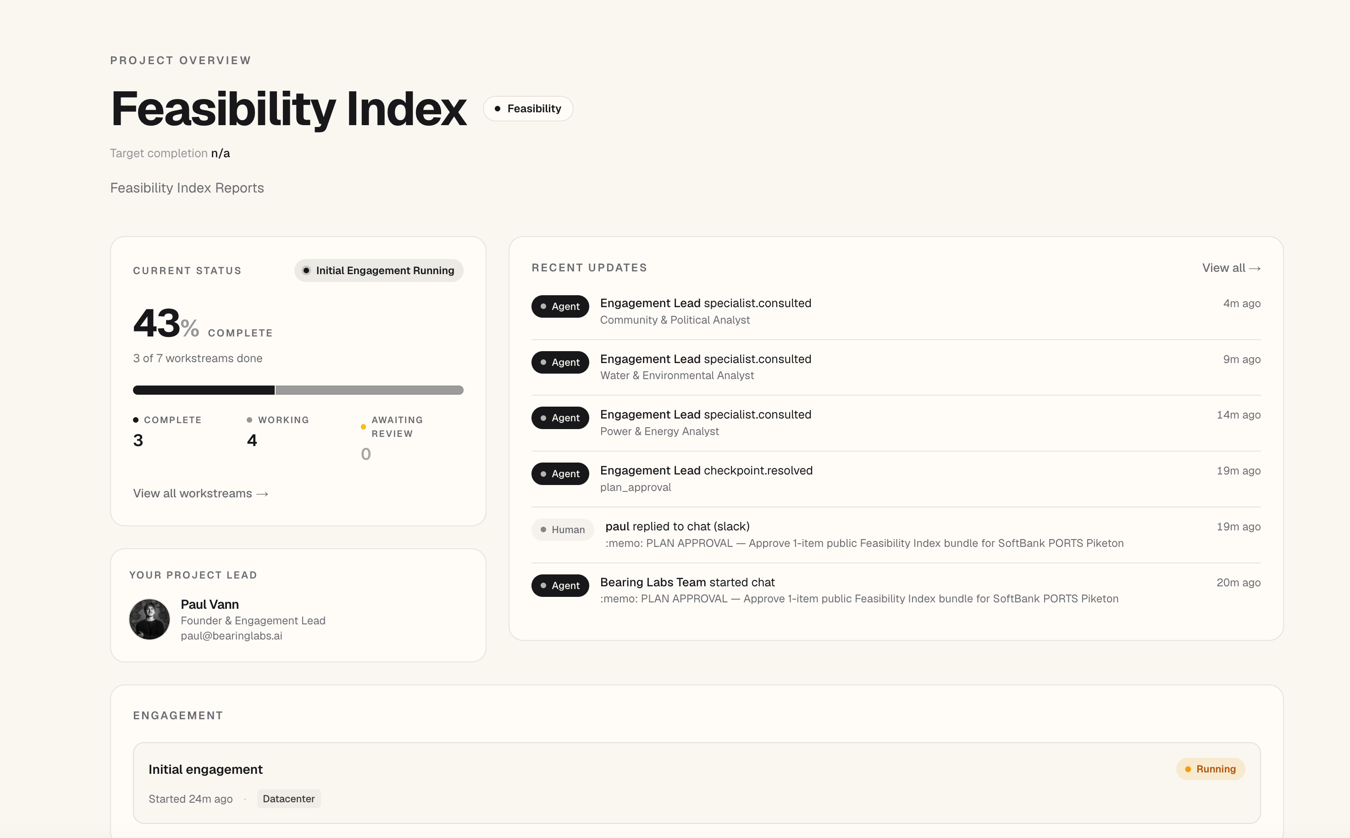Open the View all recent updates link
Image resolution: width=1350 pixels, height=838 pixels.
(1231, 268)
